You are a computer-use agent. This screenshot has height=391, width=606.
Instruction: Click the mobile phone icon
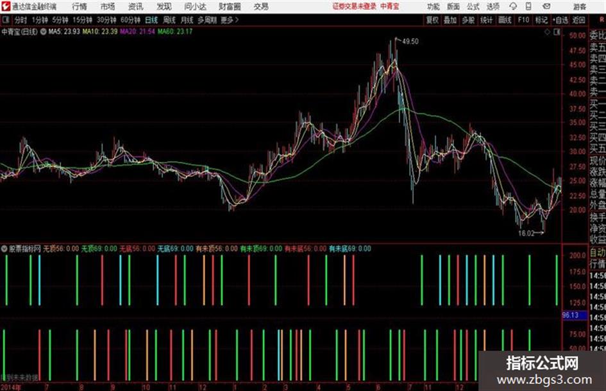[528, 6]
